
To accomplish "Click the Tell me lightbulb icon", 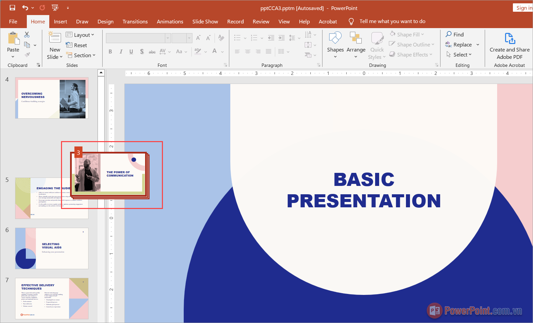I will pos(351,21).
